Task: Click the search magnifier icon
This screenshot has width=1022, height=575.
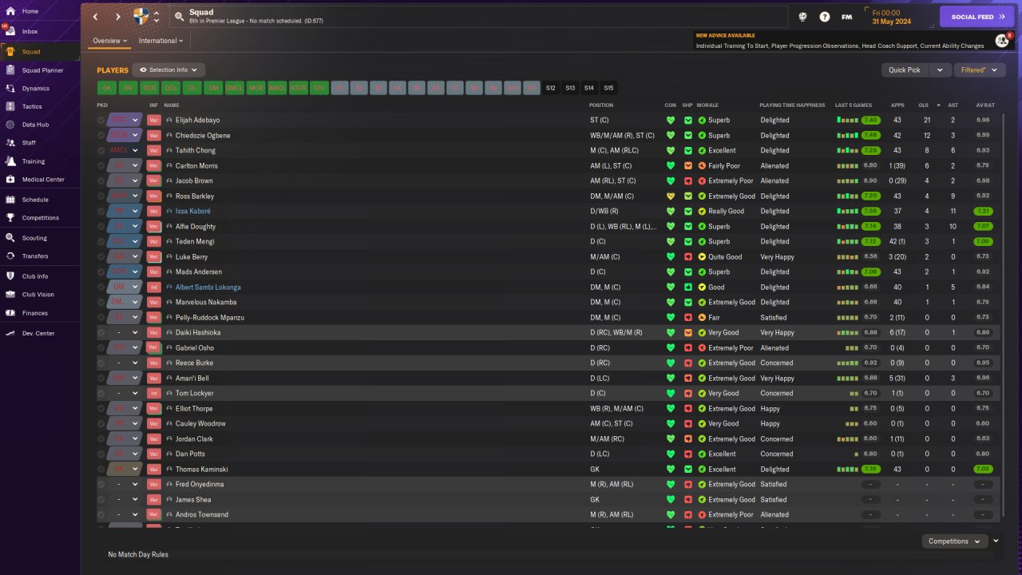Action: coord(180,16)
